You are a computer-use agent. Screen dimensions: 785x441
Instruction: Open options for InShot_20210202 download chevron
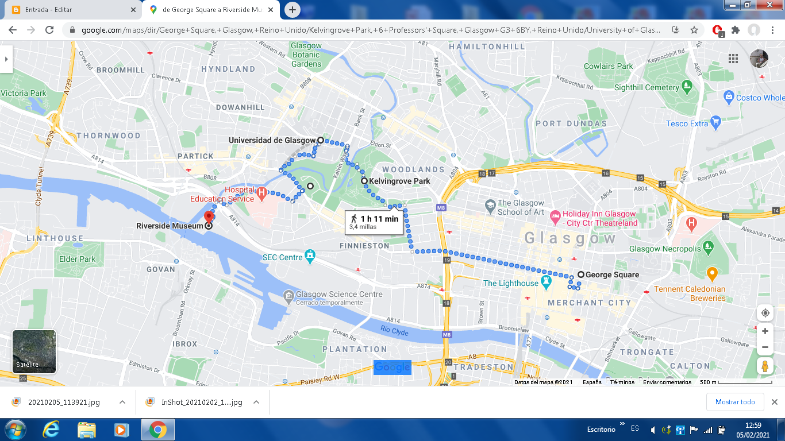(256, 402)
